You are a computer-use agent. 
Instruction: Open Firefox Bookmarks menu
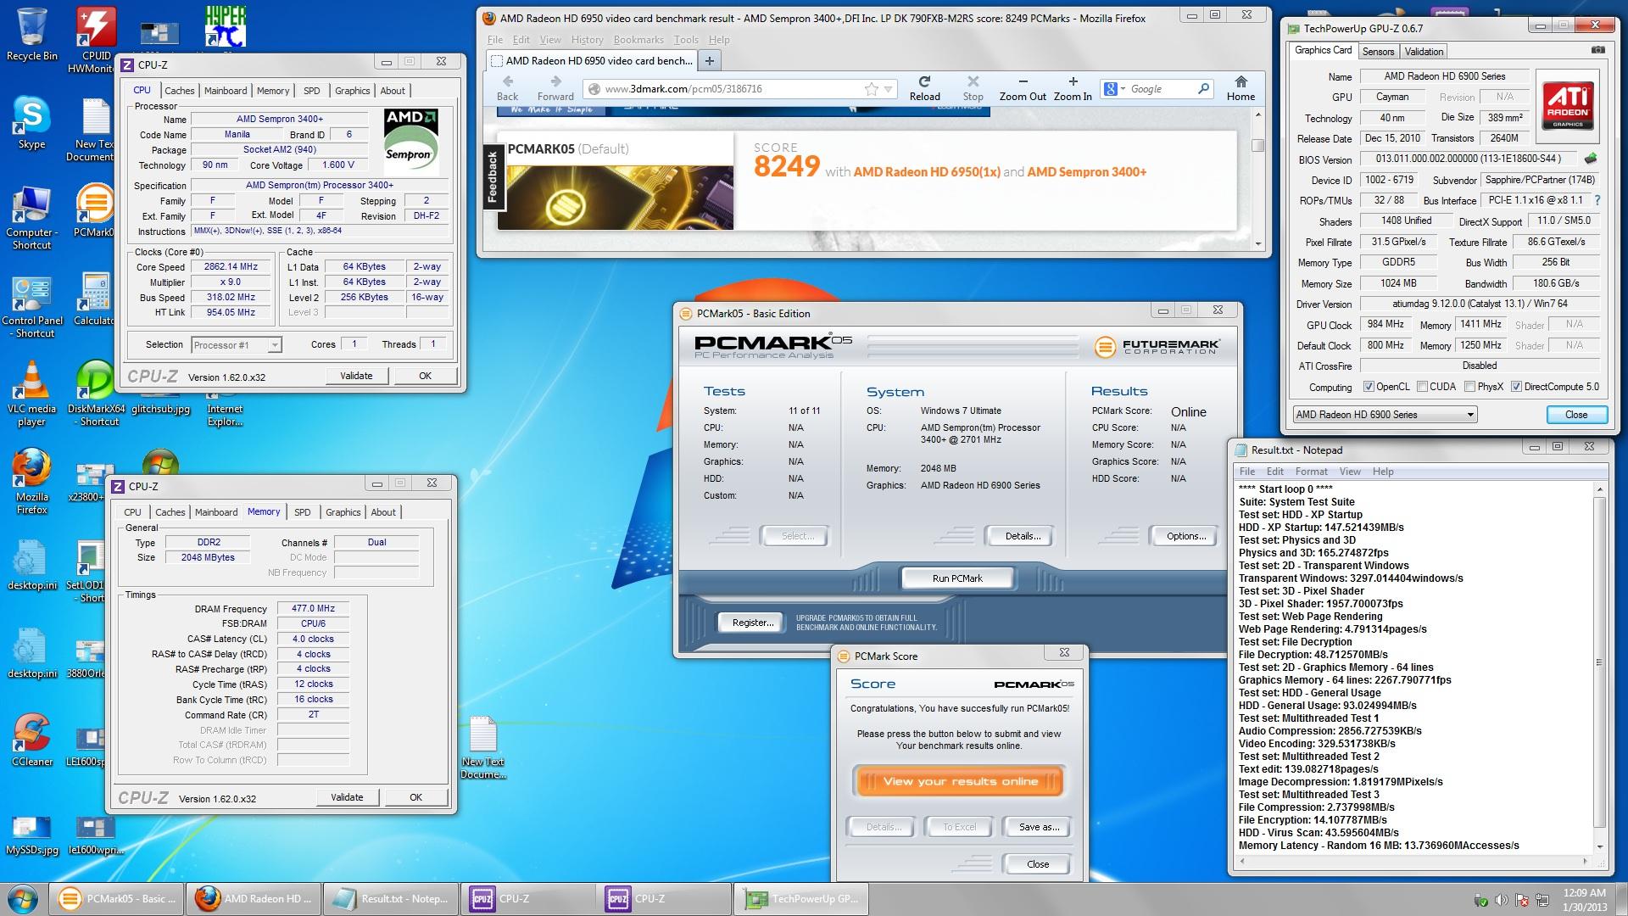pos(638,40)
